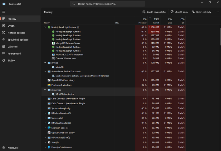Click the Propojení s telefonem icon
Screen dimensions: 221x151
coord(49,147)
